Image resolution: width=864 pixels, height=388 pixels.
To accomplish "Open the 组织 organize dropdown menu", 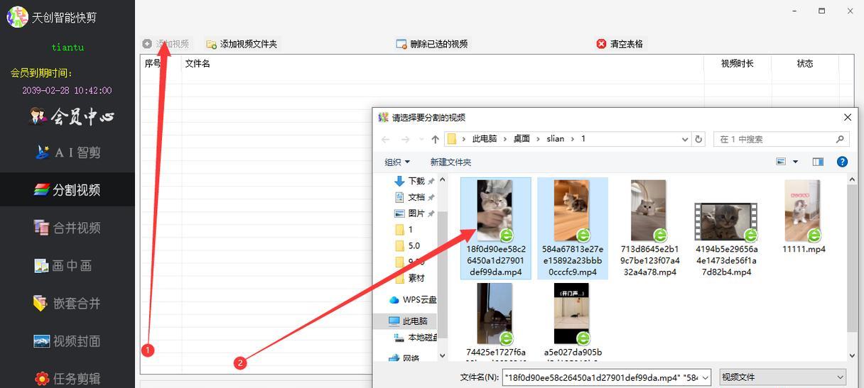I will [x=397, y=162].
